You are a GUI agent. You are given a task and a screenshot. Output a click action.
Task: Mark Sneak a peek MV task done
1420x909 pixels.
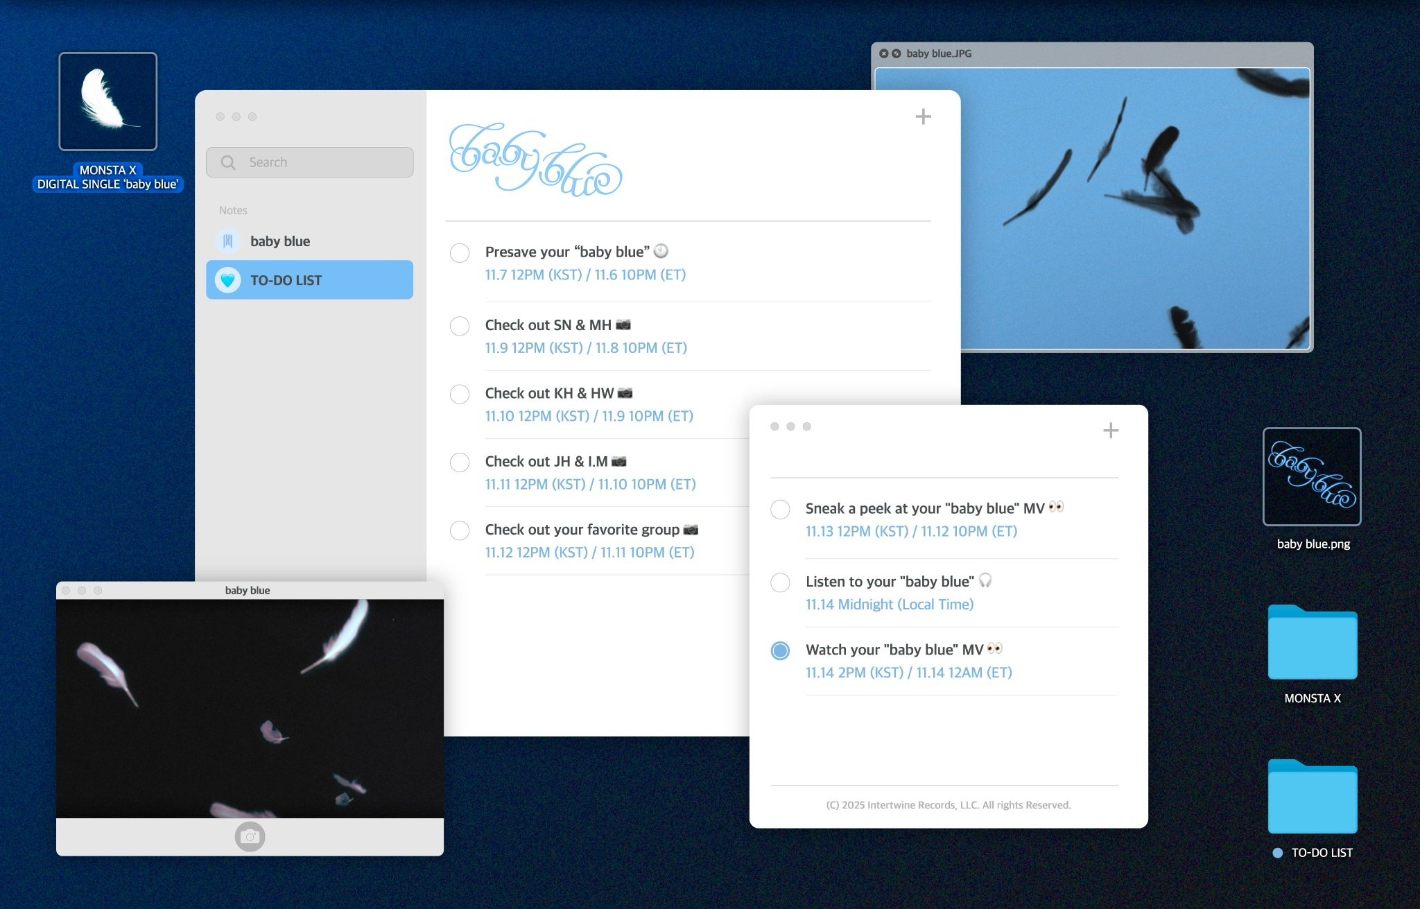point(780,510)
